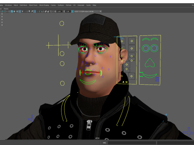
Task: Open the viewport Panels menu
Action: click(x=6, y=9)
